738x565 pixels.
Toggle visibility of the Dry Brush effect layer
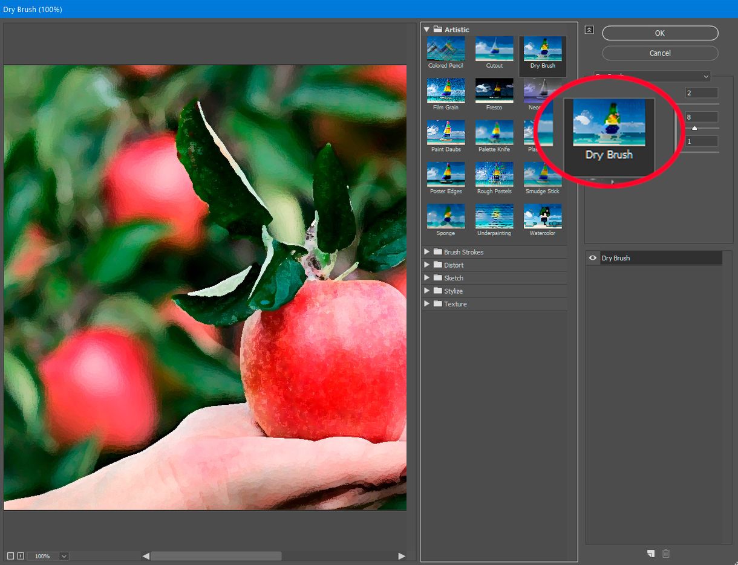click(593, 257)
